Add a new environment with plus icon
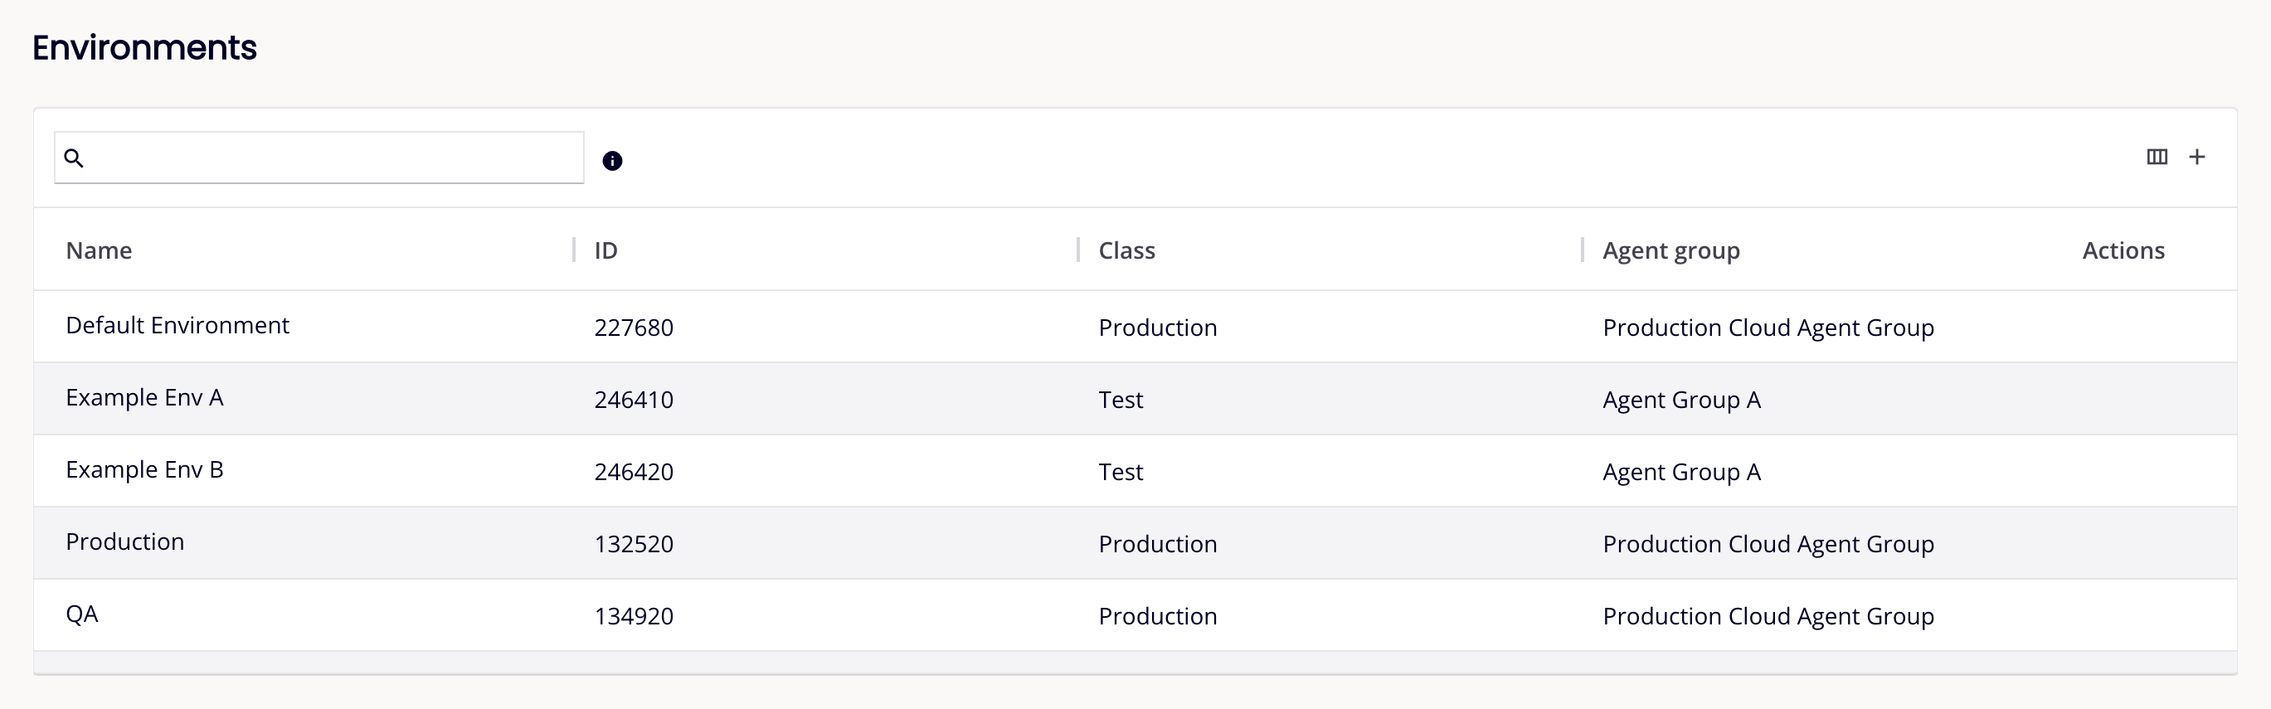 click(x=2197, y=157)
